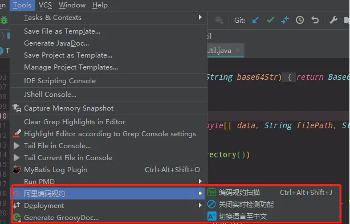This screenshot has width=350, height=224.
Task: Expand the Tasks & Contexts submenu arrow
Action: (x=200, y=17)
